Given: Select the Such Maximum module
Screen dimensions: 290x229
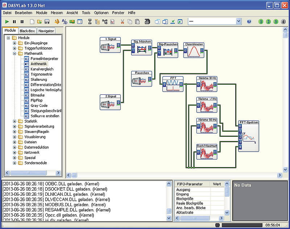Looking at the screenshot, I should click(207, 152).
